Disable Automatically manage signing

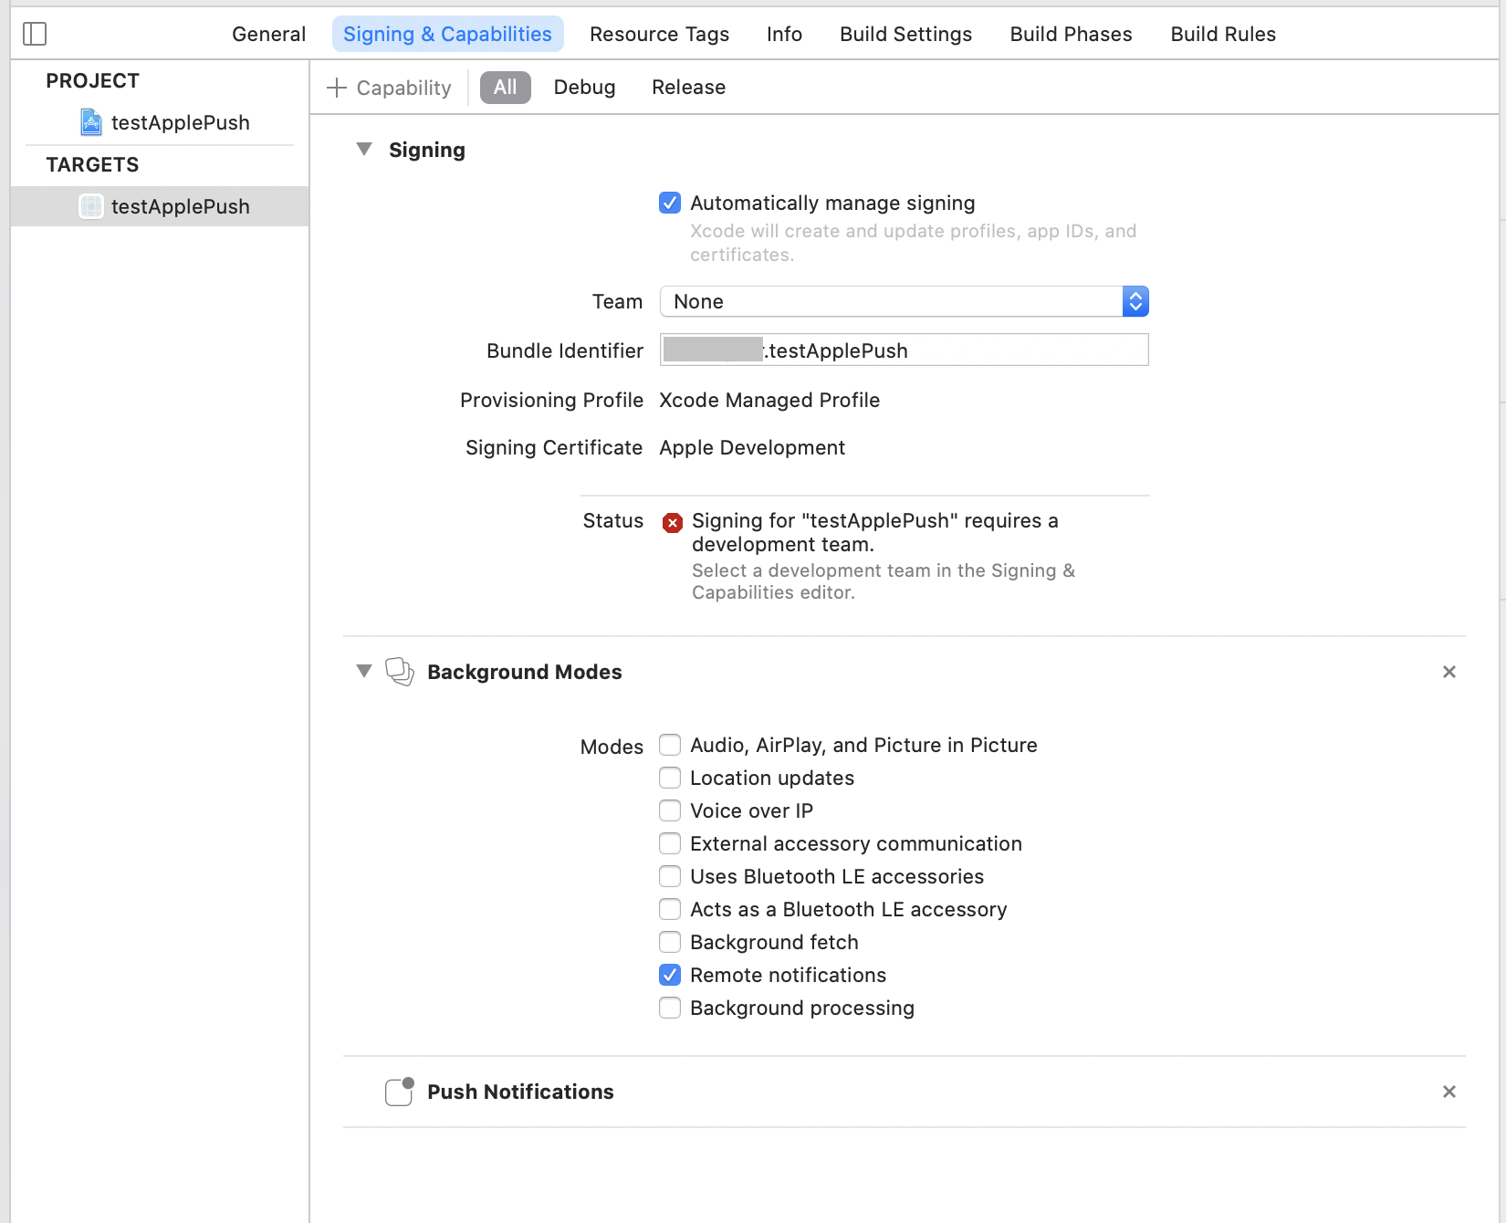(670, 203)
